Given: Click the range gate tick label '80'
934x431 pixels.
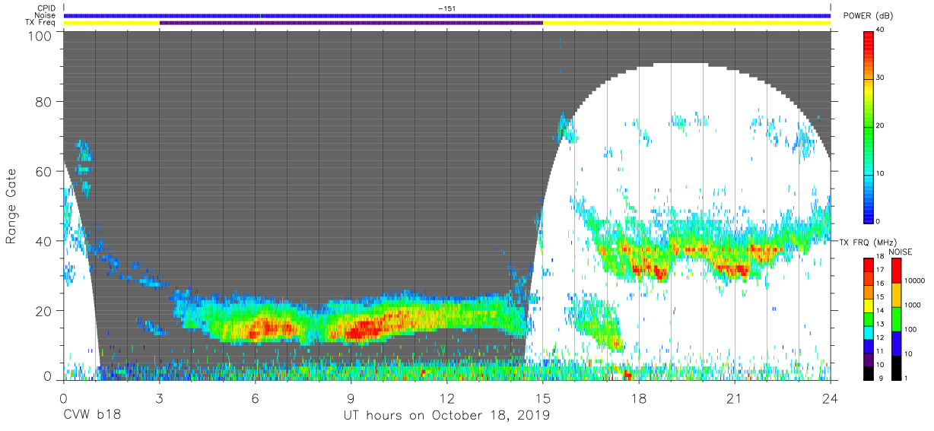Looking at the screenshot, I should point(43,103).
